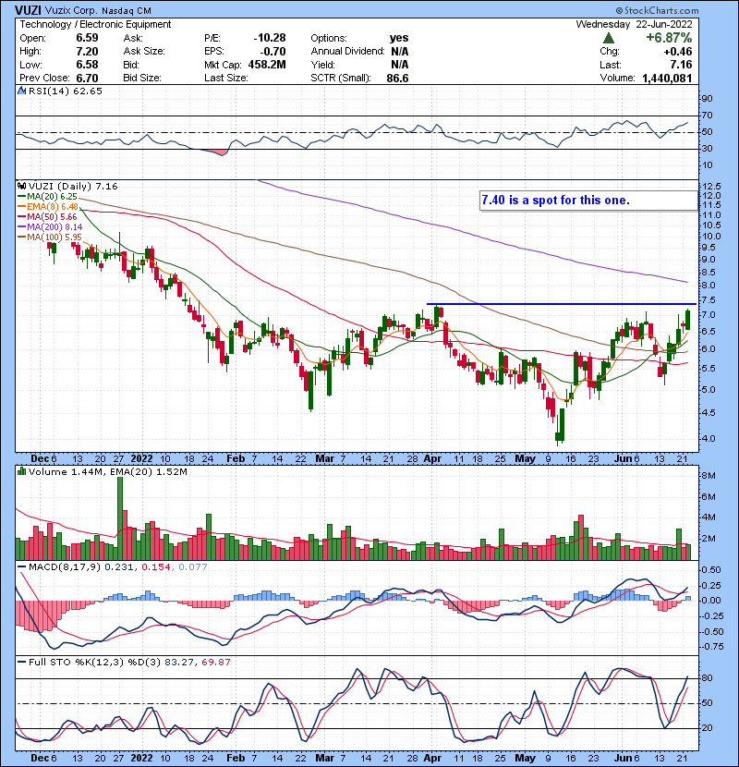The image size is (739, 767).
Task: Click the Ask Size label
Action: click(144, 52)
